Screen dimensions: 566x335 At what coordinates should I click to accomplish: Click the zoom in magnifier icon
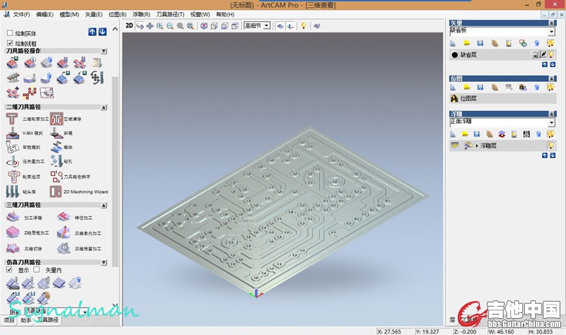[x=160, y=25]
